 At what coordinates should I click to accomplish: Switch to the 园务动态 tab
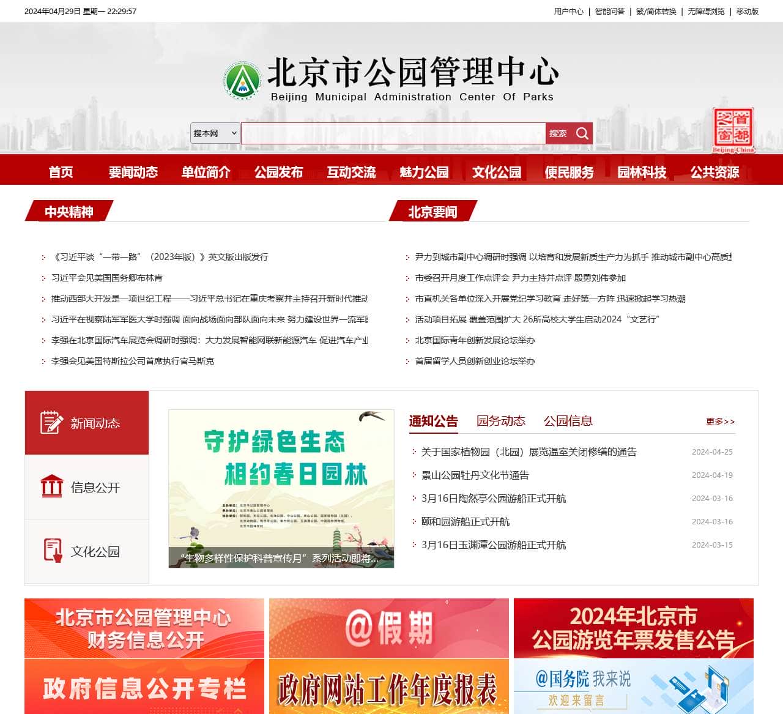(x=500, y=420)
